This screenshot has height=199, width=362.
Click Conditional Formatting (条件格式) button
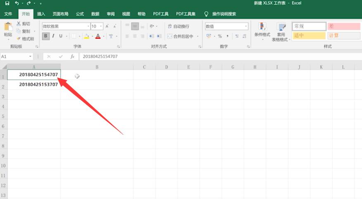pos(262,31)
